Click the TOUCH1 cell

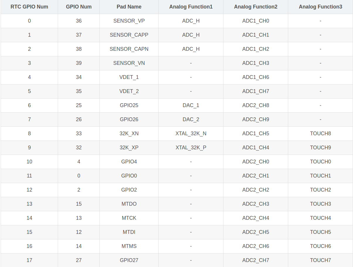320,176
